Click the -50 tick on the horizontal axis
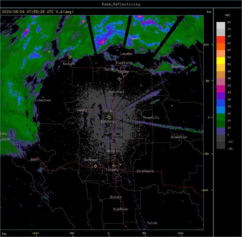 coord(72,233)
